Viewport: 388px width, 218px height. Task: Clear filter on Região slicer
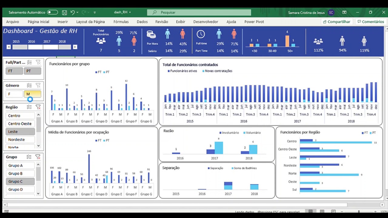click(38, 107)
